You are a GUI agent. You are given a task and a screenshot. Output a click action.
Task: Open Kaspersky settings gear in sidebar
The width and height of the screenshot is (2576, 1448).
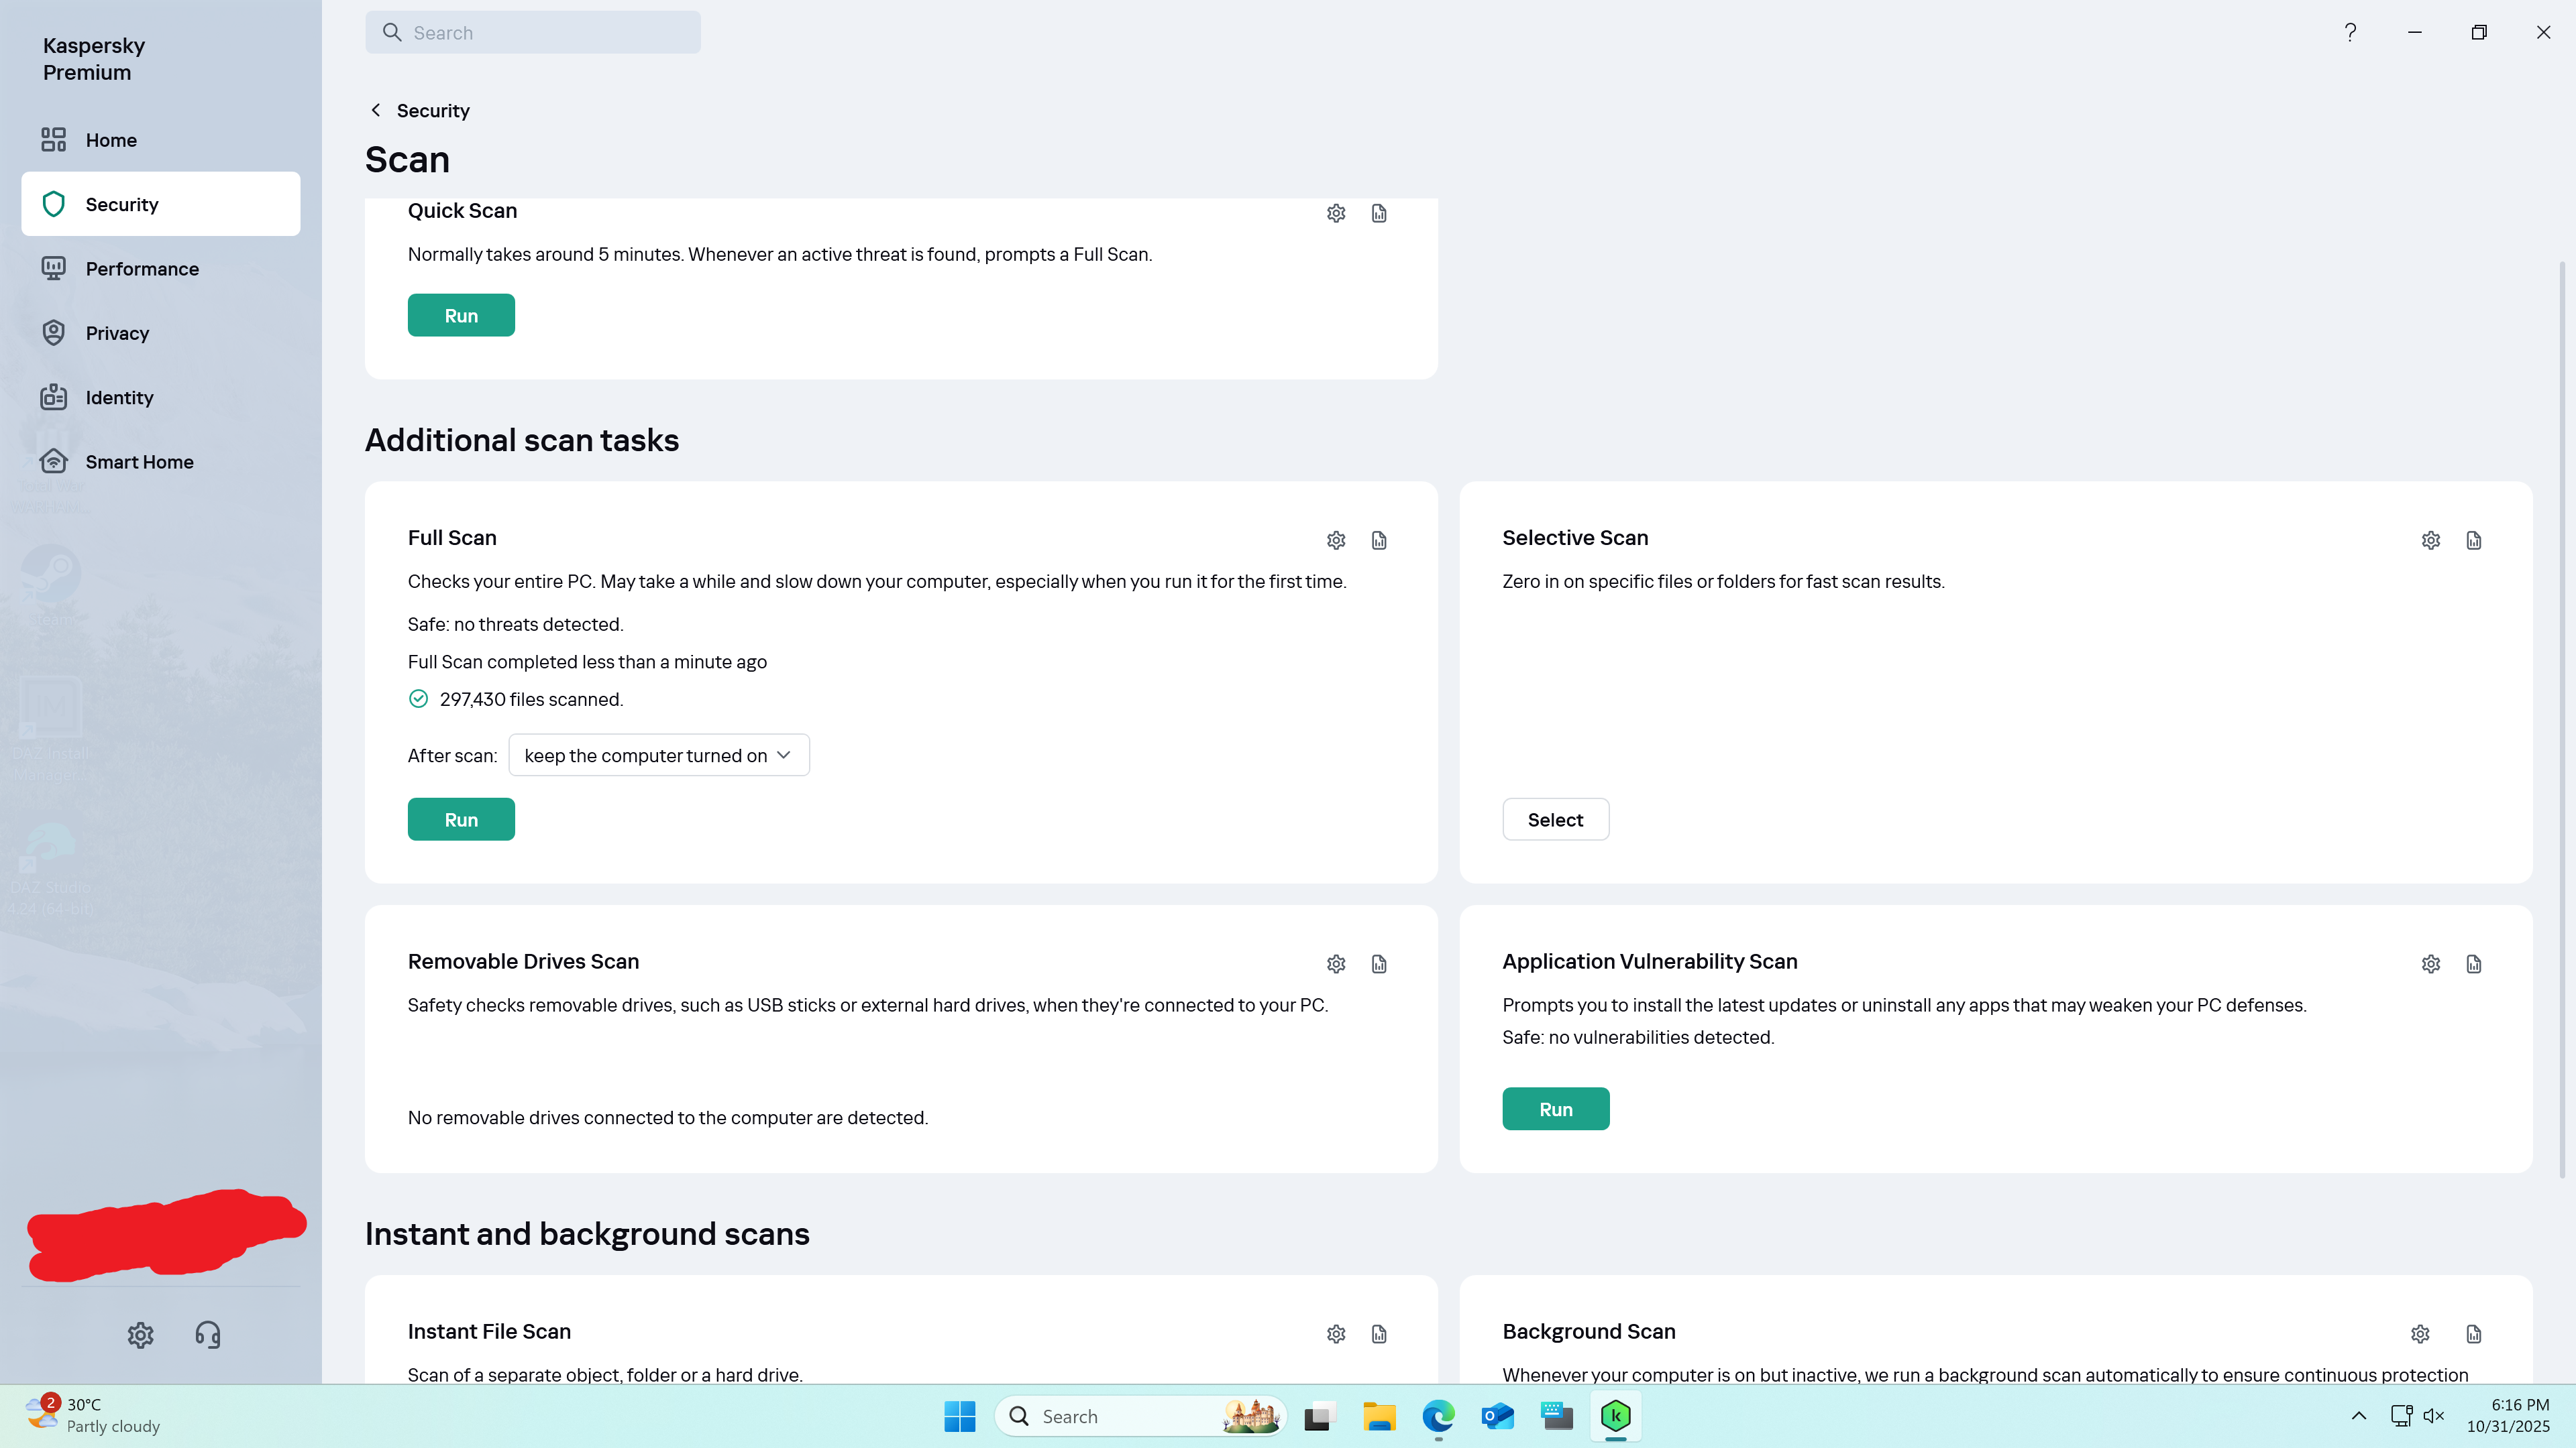[141, 1335]
